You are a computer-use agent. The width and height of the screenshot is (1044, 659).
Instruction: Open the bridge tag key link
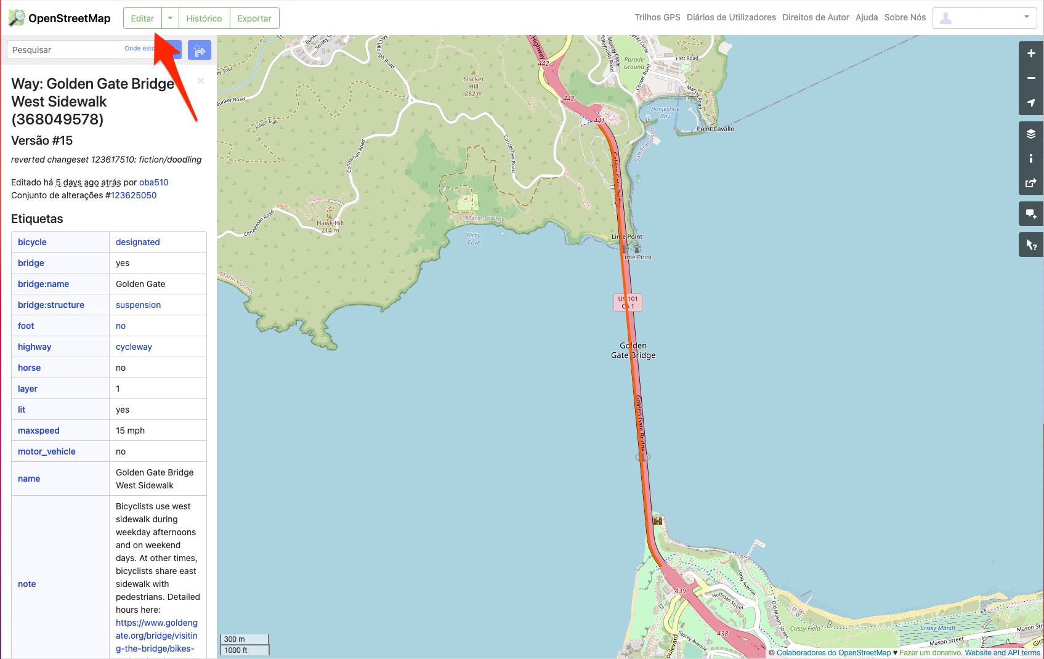click(31, 263)
